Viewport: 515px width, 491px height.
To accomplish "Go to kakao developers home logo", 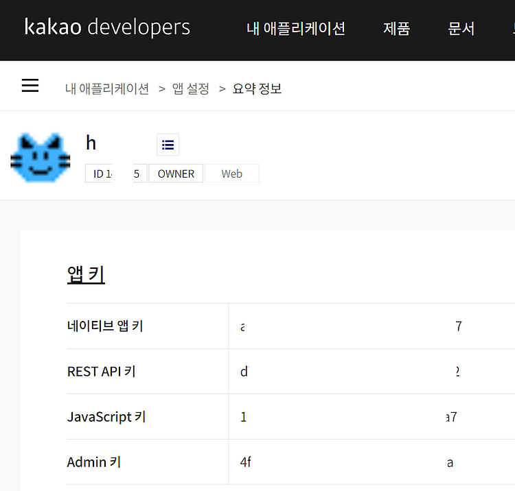I will click(x=107, y=27).
